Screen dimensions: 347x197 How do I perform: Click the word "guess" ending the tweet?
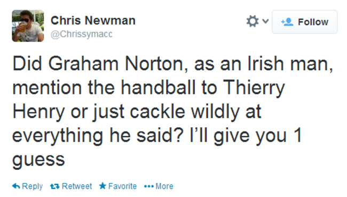[x=38, y=160]
